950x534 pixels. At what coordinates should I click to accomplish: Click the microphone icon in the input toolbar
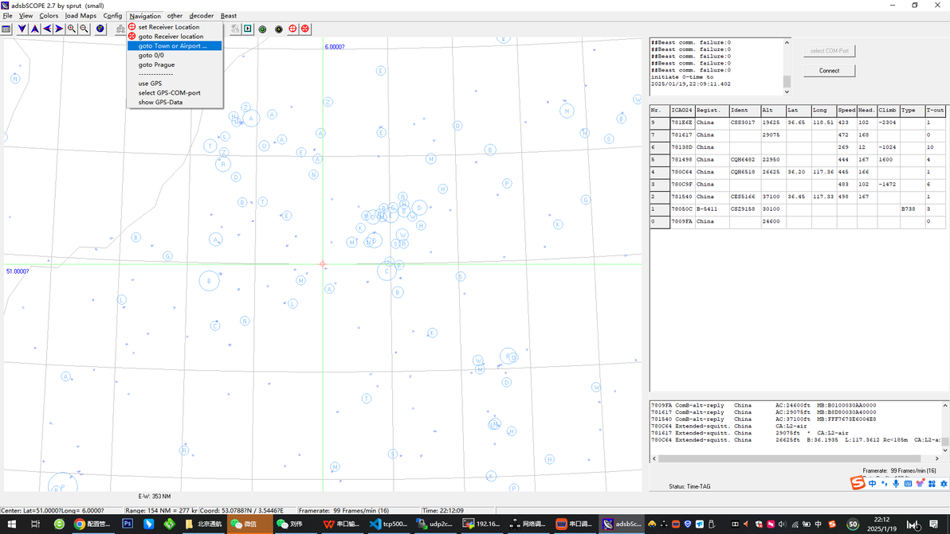pyautogui.click(x=896, y=484)
